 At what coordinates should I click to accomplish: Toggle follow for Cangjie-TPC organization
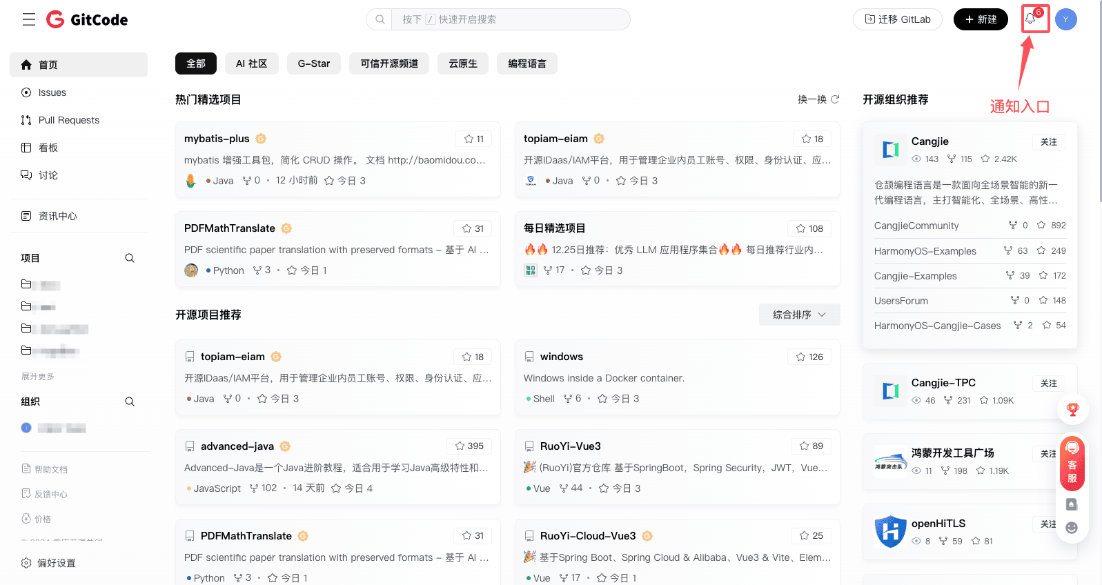tap(1048, 384)
